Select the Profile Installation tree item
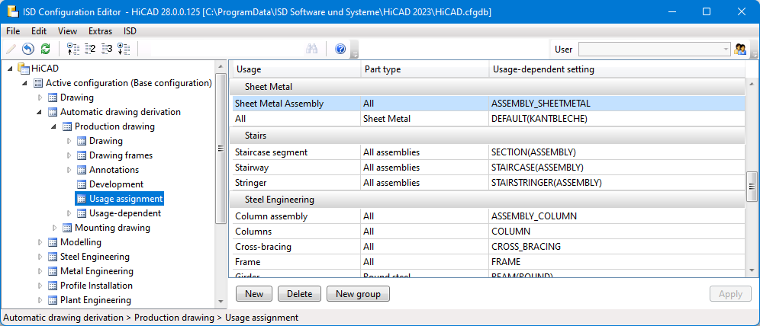This screenshot has height=326, width=760. click(96, 286)
